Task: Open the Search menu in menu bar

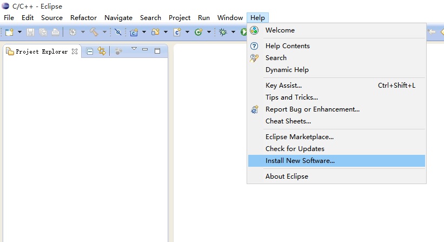Action: [150, 17]
